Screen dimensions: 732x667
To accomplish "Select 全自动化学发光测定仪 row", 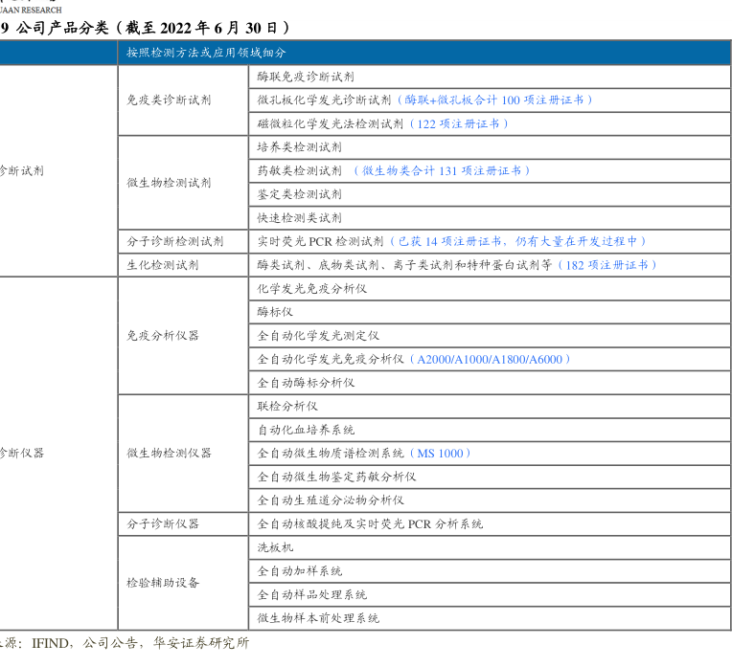I will 490,336.
